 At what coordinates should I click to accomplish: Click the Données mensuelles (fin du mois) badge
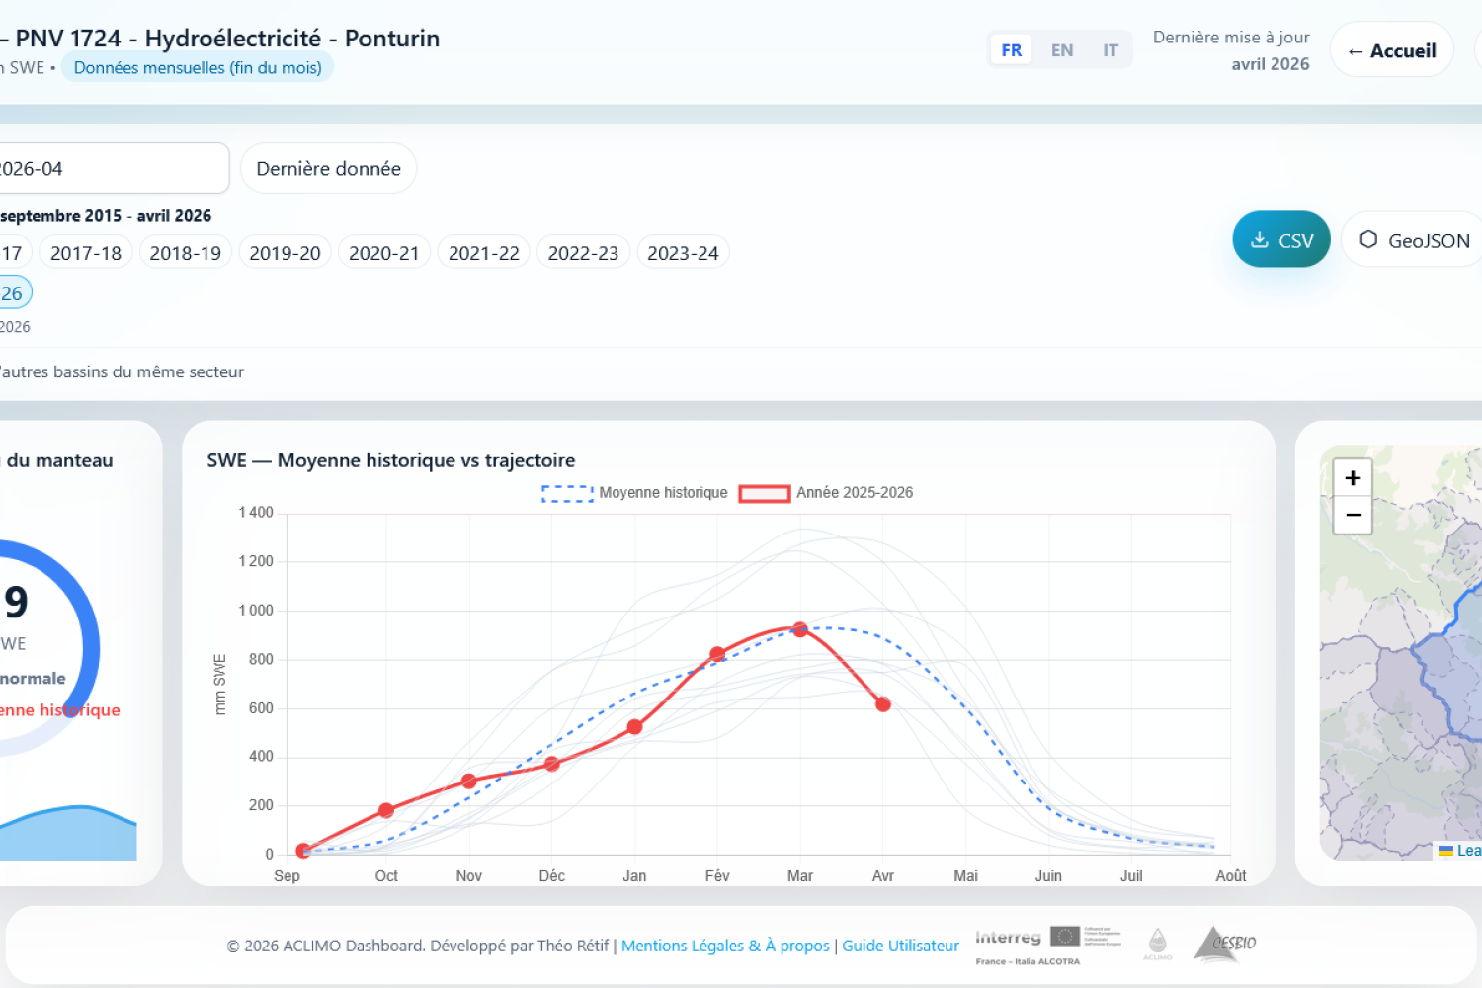tap(198, 67)
